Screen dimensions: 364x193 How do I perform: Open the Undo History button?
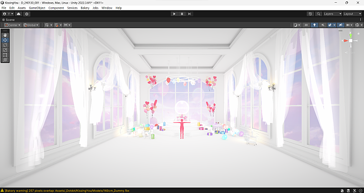[x=310, y=14]
